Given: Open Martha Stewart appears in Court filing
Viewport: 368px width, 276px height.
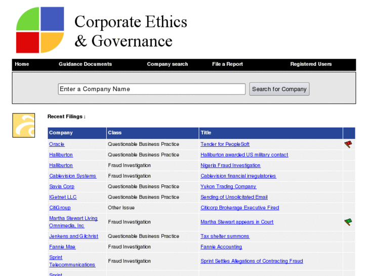Looking at the screenshot, I should point(237,222).
